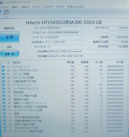Click the 34 °C temperature button
The height and width of the screenshot is (137, 129).
pos(10,54)
